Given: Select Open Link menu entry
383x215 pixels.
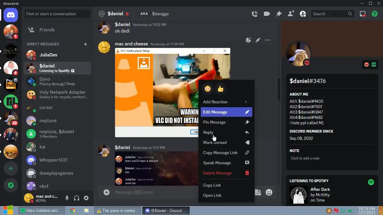Looking at the screenshot, I should pyautogui.click(x=227, y=195).
